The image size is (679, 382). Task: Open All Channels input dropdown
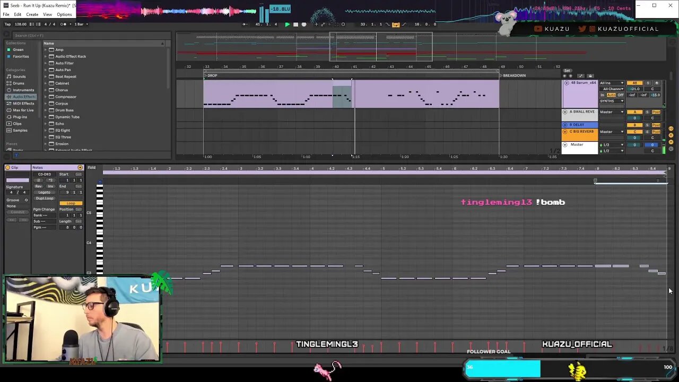coord(612,89)
